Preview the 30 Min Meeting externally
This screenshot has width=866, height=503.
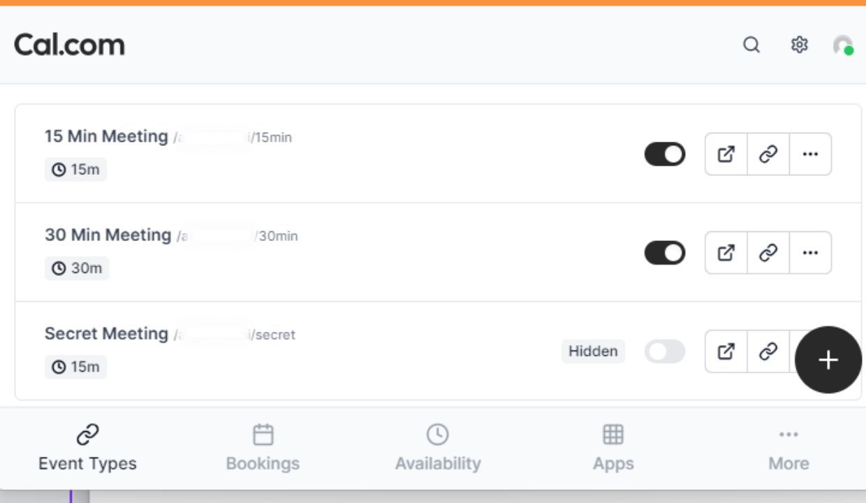pos(726,253)
